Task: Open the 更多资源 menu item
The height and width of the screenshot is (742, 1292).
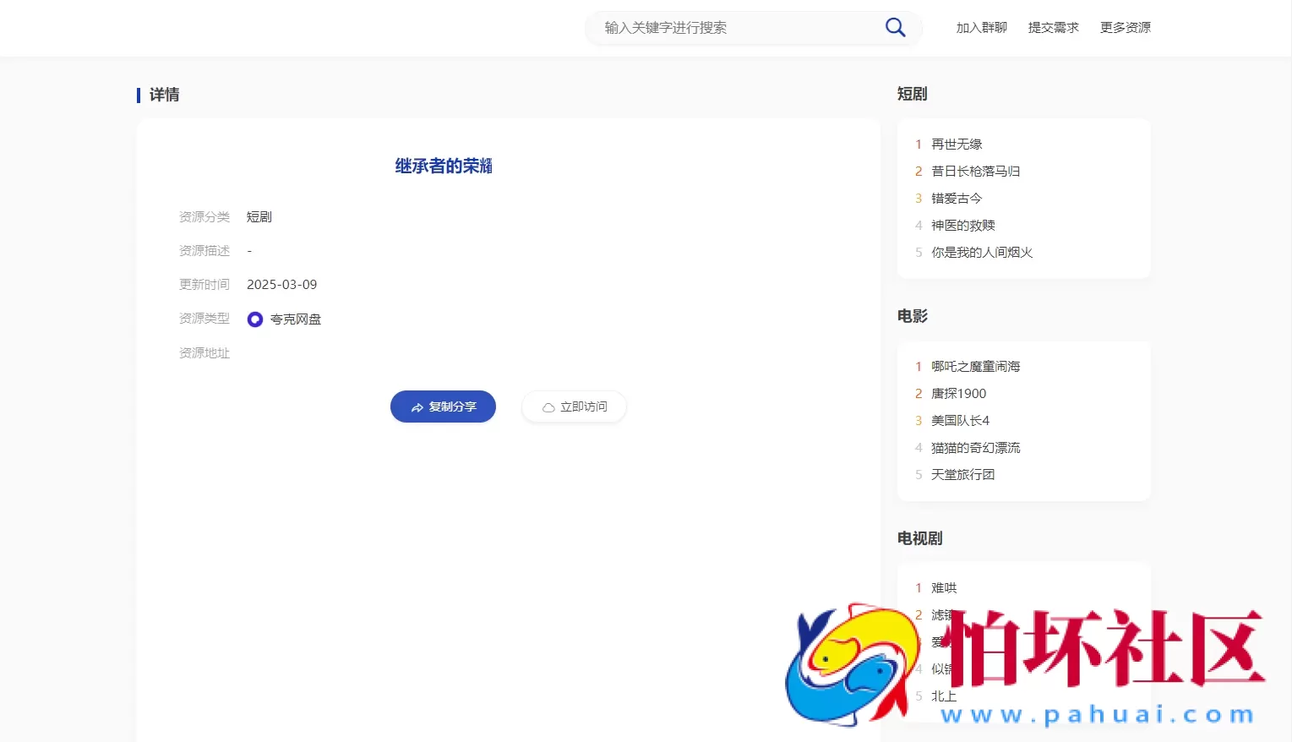Action: [x=1125, y=27]
